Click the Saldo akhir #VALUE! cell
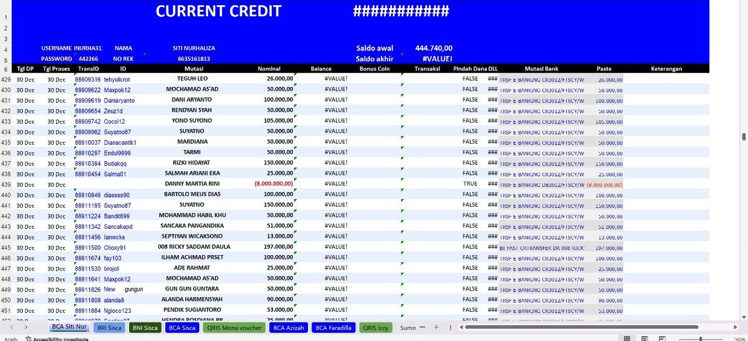 pos(437,58)
